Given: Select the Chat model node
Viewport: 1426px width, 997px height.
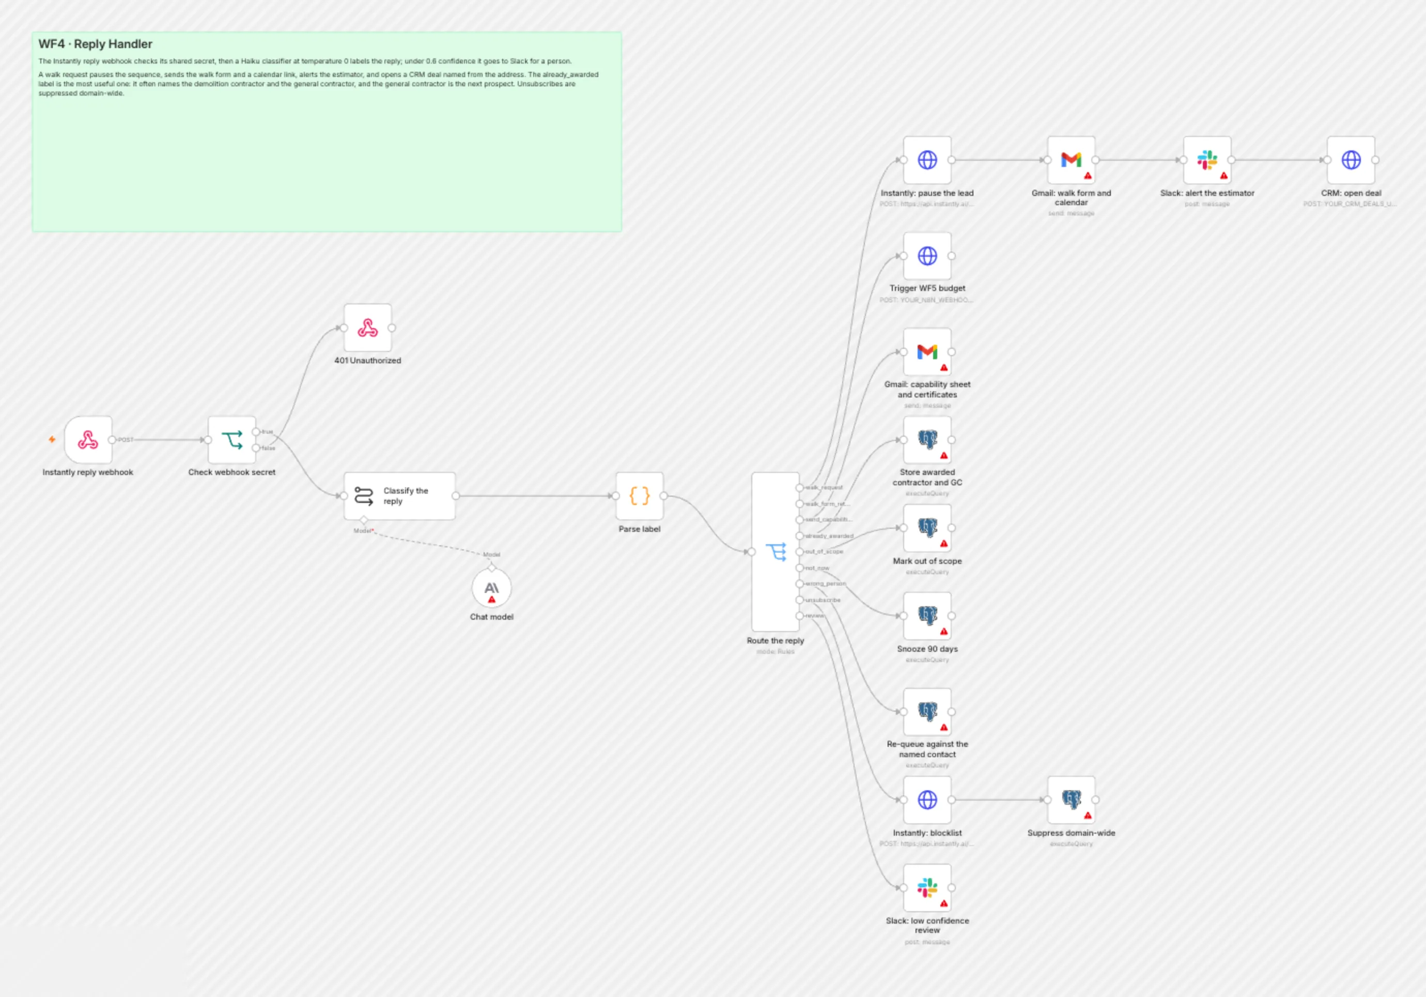Looking at the screenshot, I should coord(491,588).
